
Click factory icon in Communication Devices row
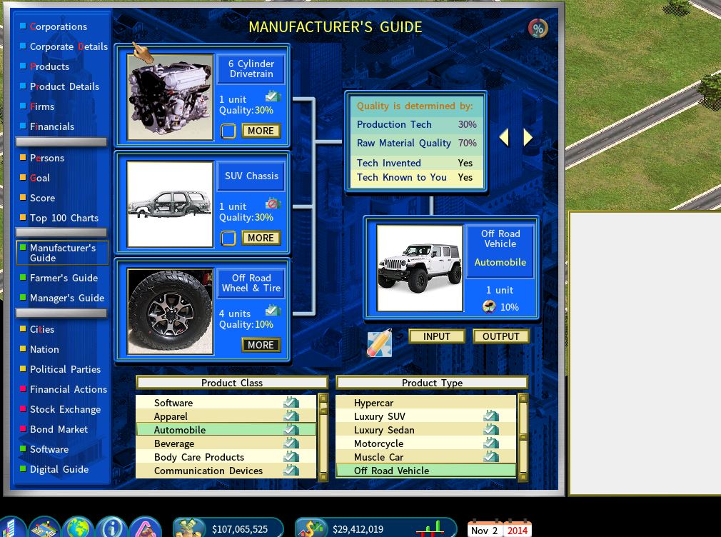(291, 471)
